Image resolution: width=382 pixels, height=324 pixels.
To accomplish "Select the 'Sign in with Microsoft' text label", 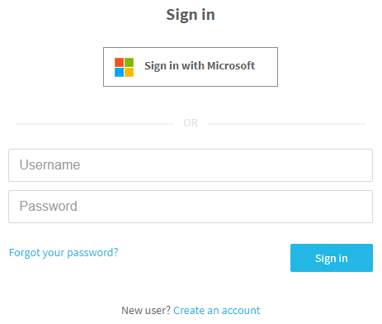I will click(200, 66).
